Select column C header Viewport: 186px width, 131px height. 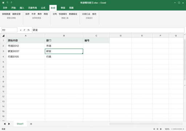[96, 36]
